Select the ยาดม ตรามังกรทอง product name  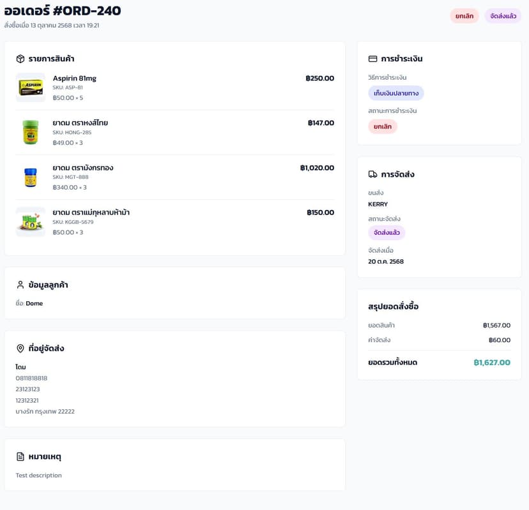click(83, 167)
